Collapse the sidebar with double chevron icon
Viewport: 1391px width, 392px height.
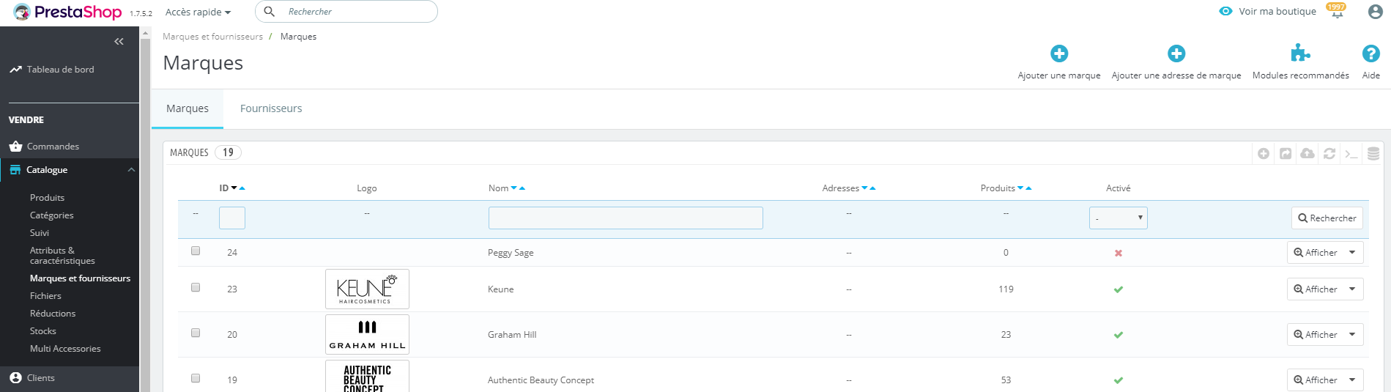pos(119,42)
